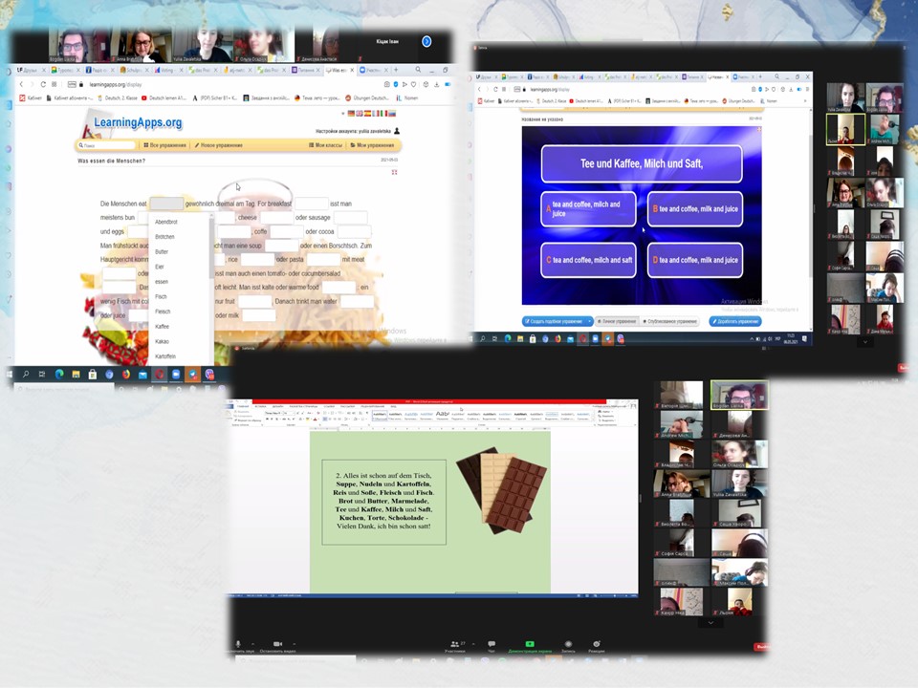Open the Zoom reactions icon
This screenshot has width=918, height=688.
pos(597,645)
